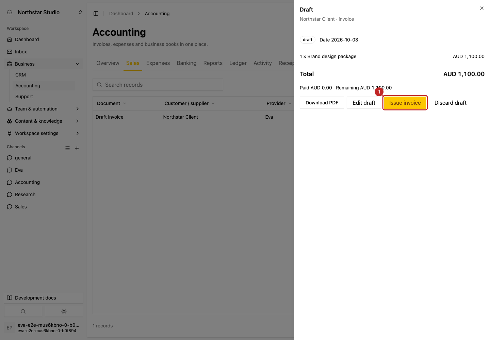Open the Activity tab

[263, 63]
